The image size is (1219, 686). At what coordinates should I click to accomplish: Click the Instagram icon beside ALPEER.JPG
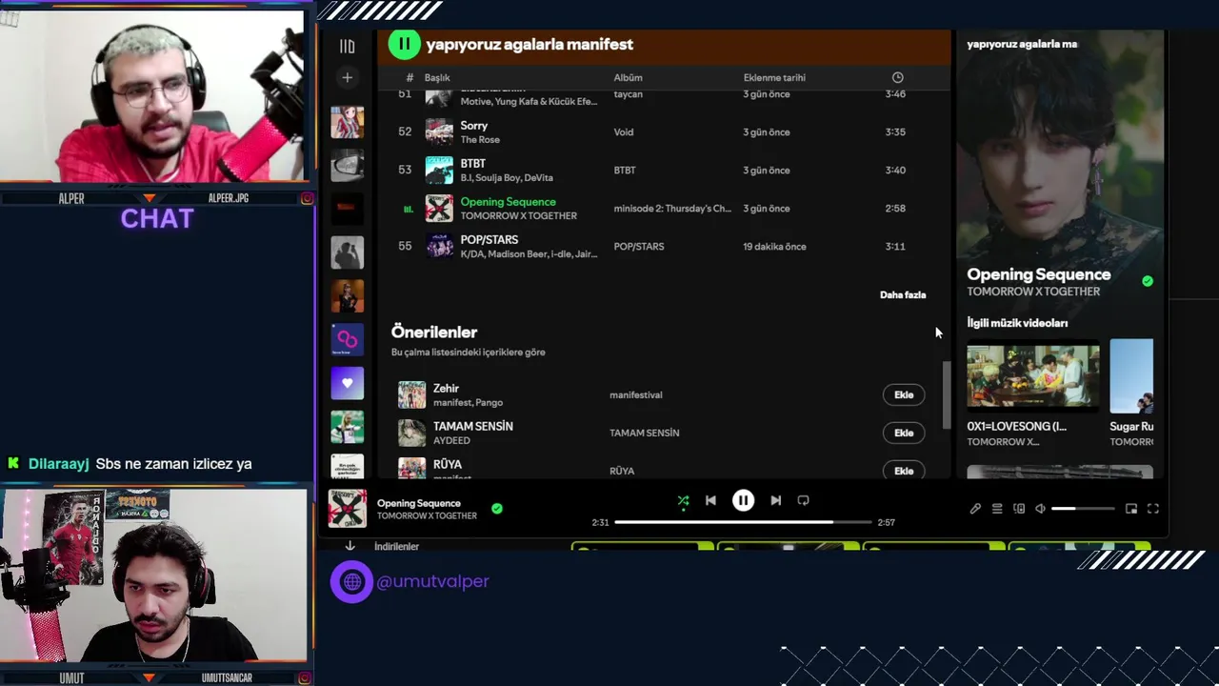(307, 198)
